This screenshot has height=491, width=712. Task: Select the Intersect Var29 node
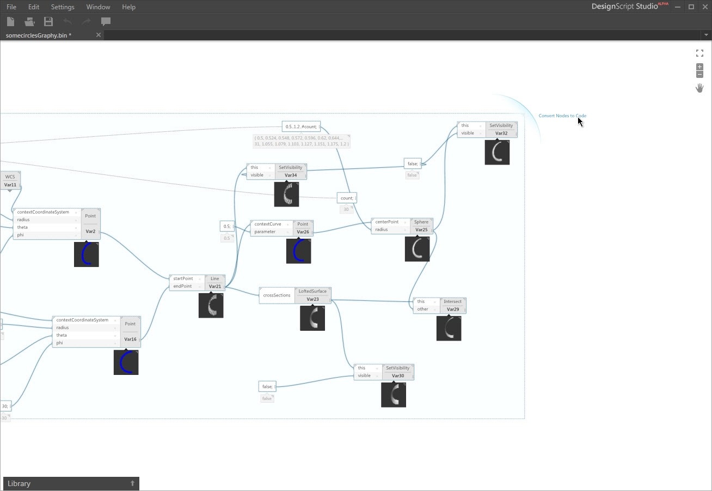tap(452, 305)
